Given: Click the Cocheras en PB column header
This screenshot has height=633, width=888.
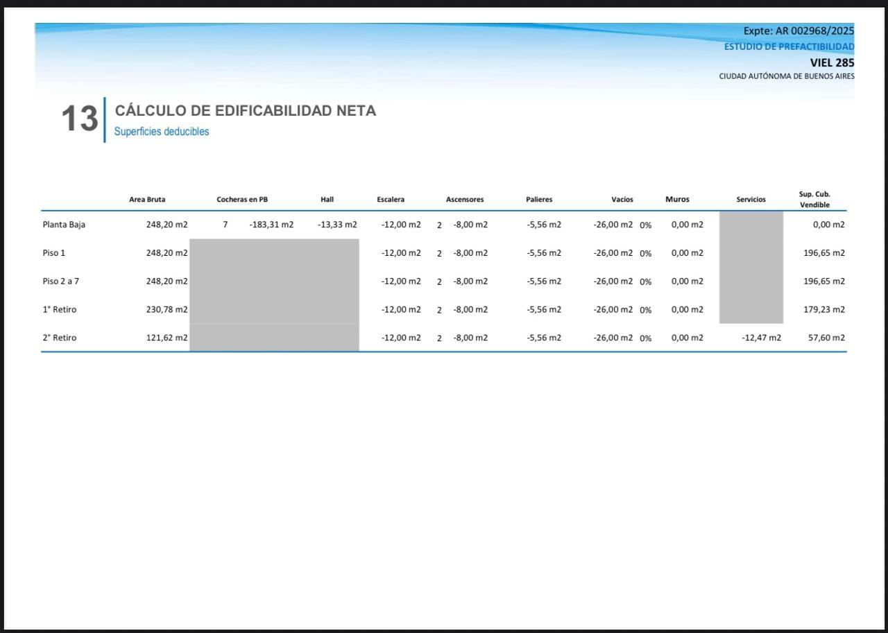Looking at the screenshot, I should 242,200.
